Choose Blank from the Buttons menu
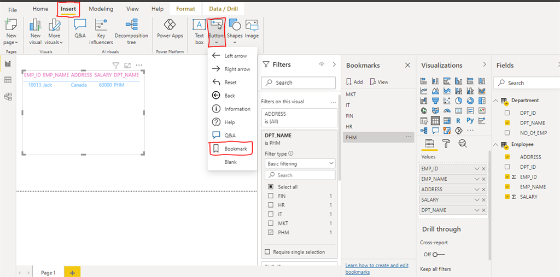Image resolution: width=560 pixels, height=277 pixels. pyautogui.click(x=232, y=162)
